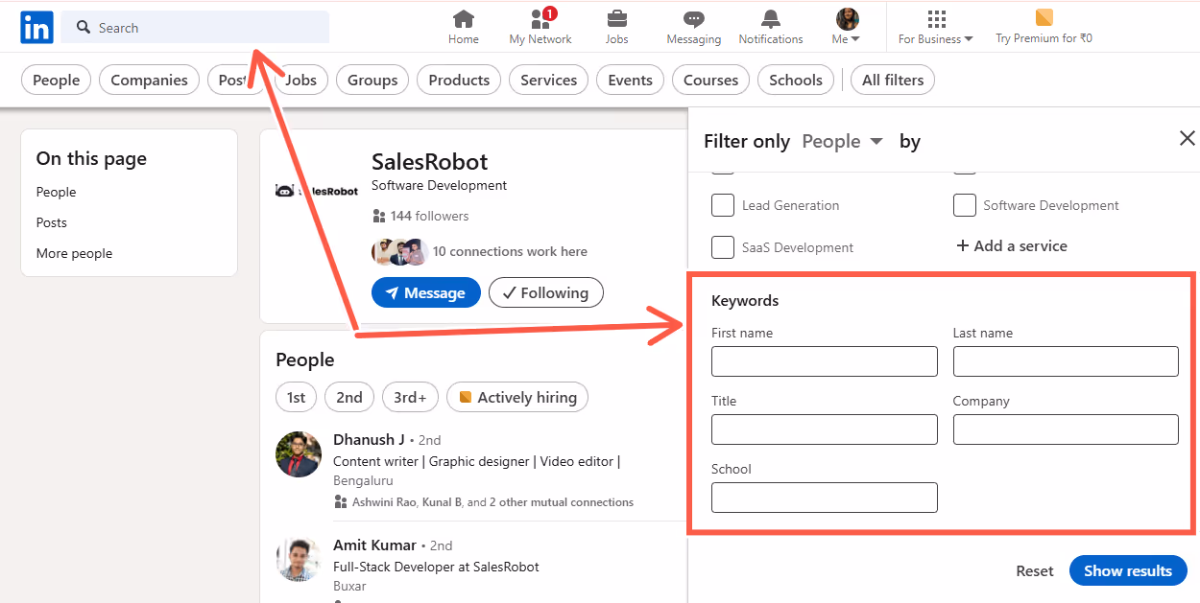Click the First name input field
1200x603 pixels.
(x=824, y=361)
